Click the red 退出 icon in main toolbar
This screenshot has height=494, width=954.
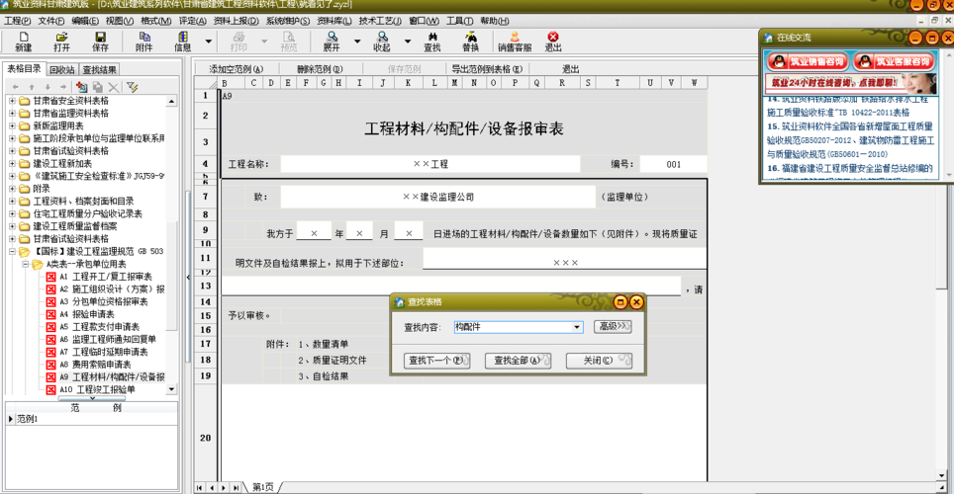pos(553,41)
